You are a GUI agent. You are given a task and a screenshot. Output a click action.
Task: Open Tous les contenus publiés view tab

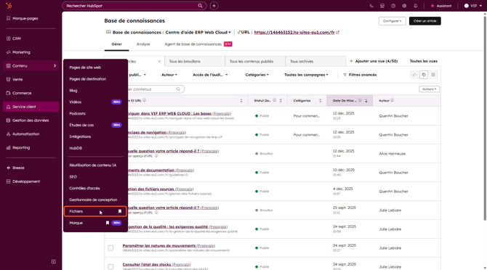pyautogui.click(x=255, y=62)
